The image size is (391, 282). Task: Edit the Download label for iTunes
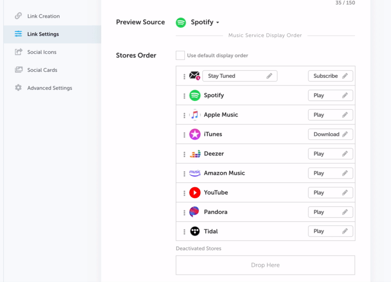(330, 134)
